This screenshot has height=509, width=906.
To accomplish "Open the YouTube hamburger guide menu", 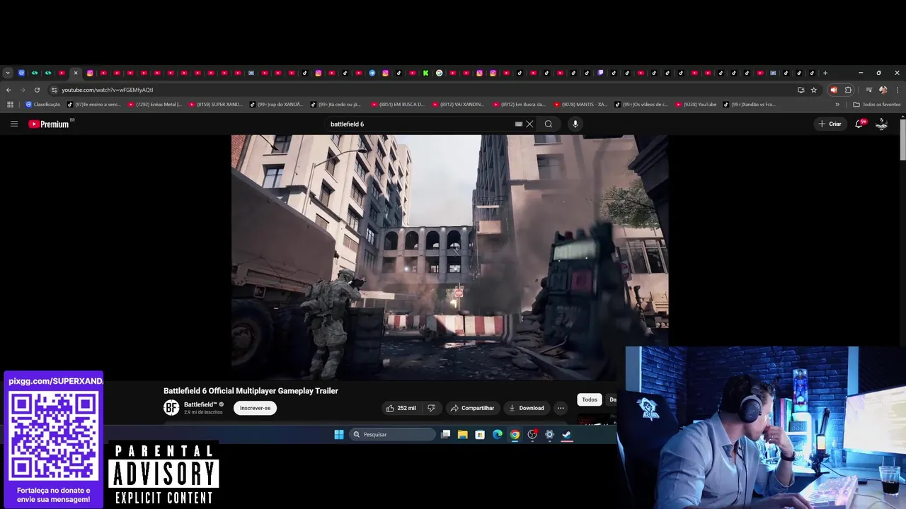I will coord(13,124).
